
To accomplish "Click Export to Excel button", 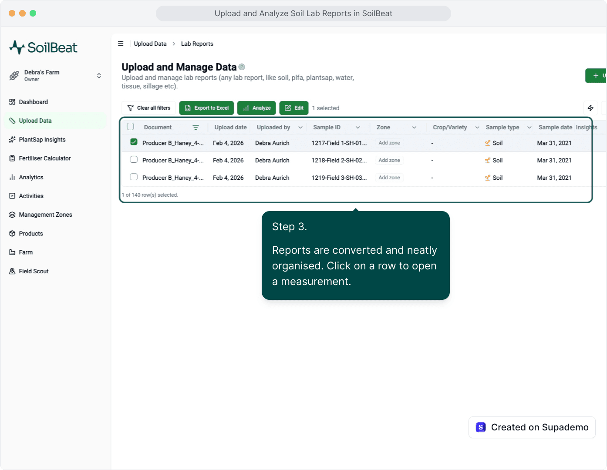I will [206, 108].
